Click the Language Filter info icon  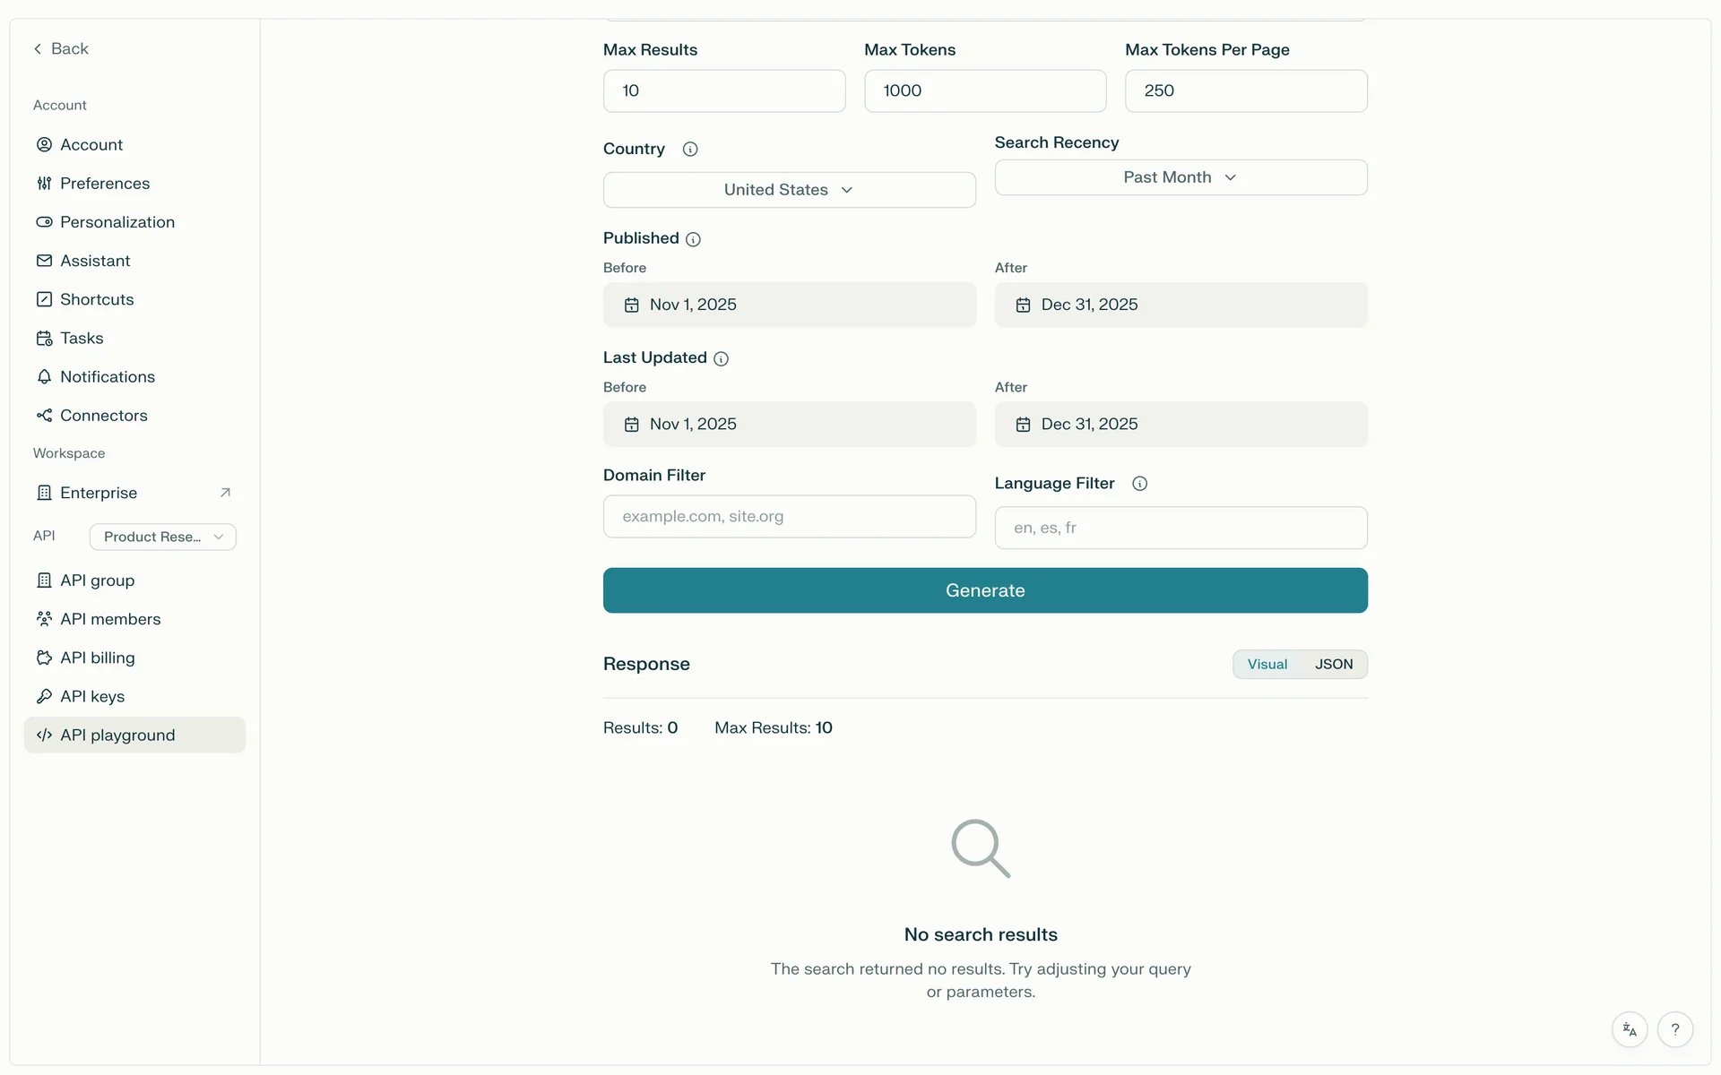[1139, 484]
